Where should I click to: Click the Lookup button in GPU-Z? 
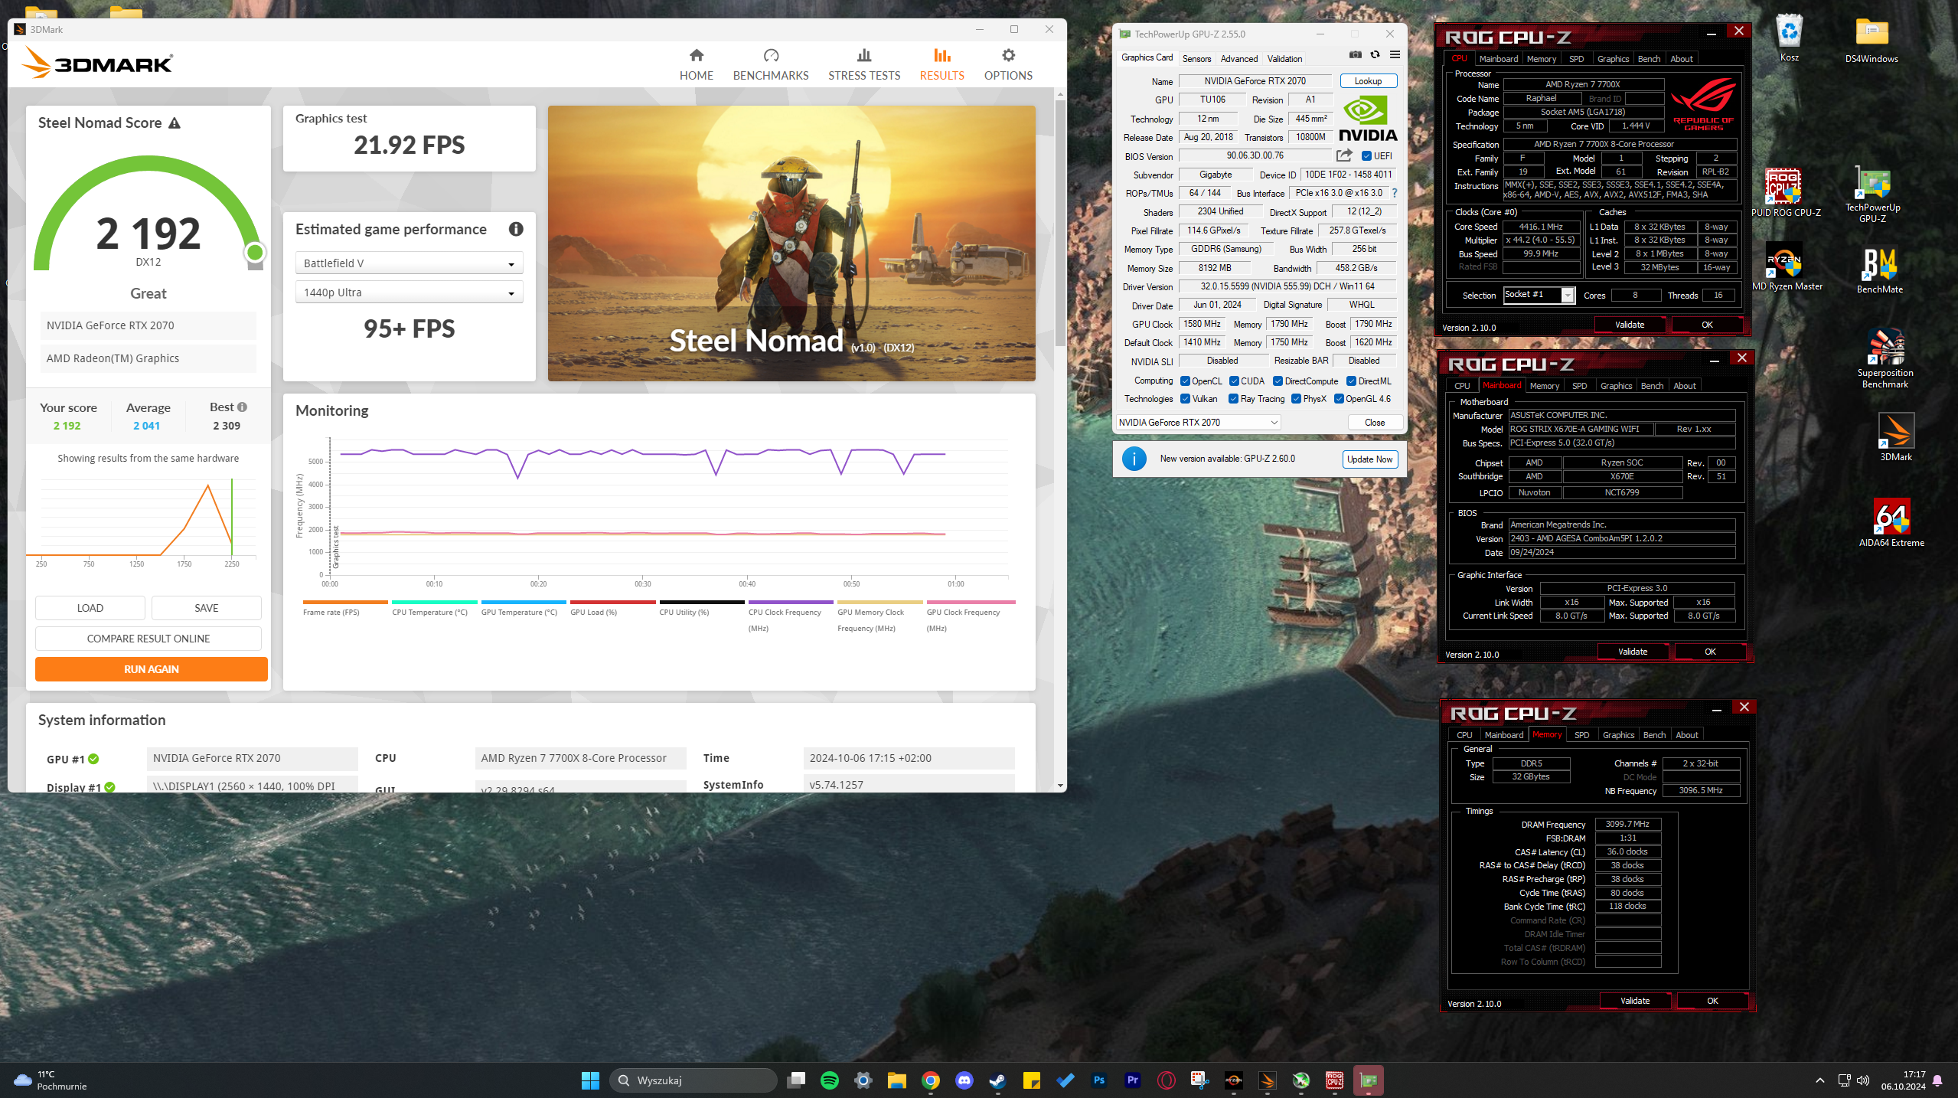pyautogui.click(x=1368, y=81)
